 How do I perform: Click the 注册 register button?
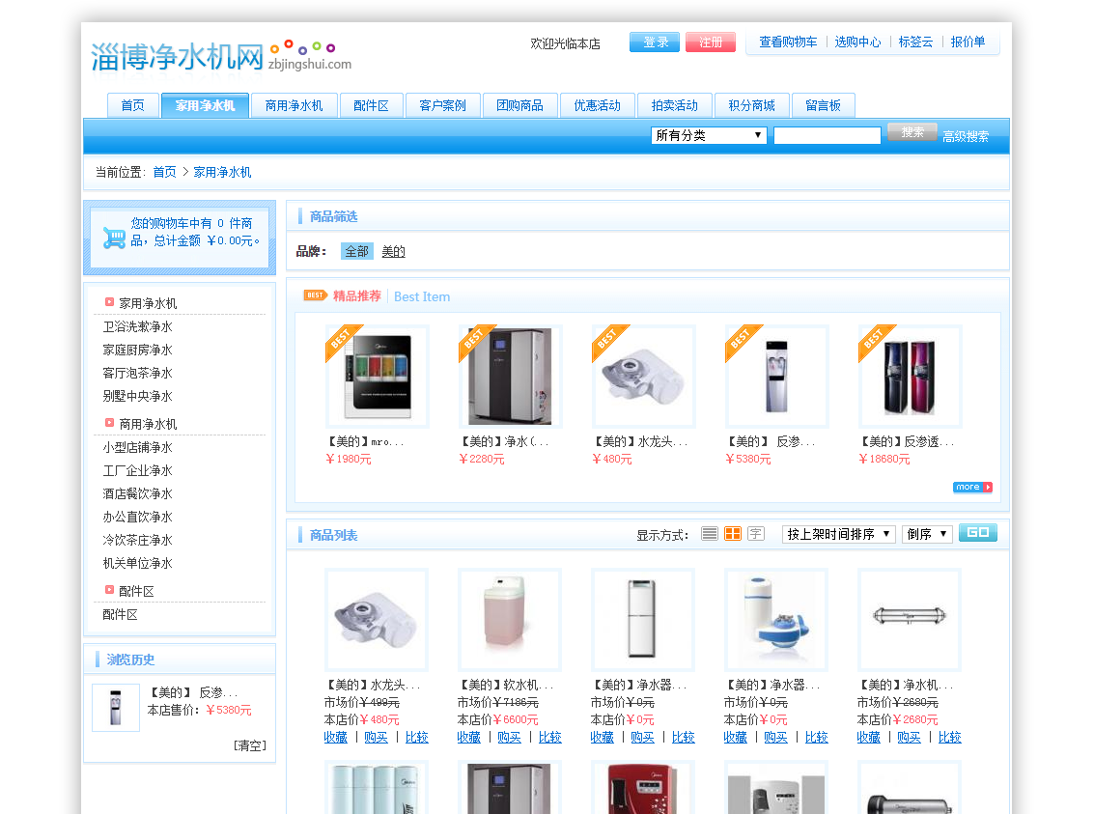711,42
